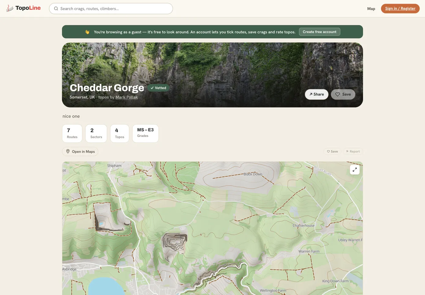Click the search magnifier icon

pos(56,9)
